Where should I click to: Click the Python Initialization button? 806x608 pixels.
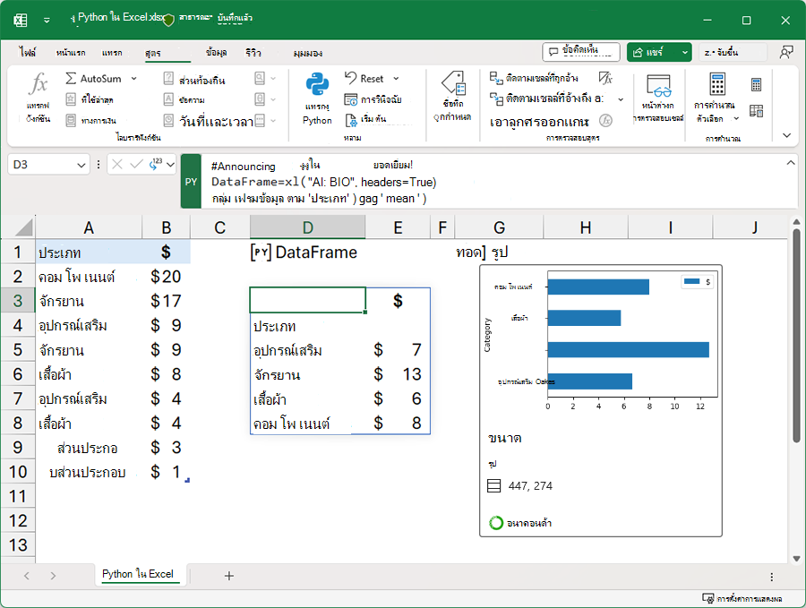365,120
